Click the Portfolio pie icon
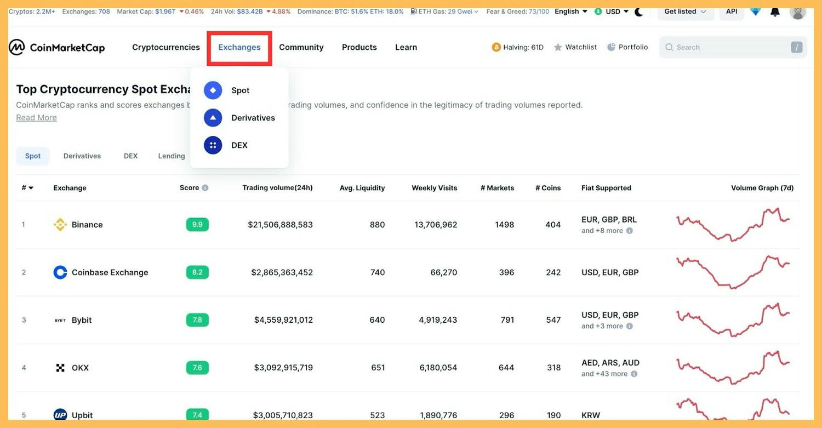This screenshot has width=822, height=428. [x=612, y=48]
